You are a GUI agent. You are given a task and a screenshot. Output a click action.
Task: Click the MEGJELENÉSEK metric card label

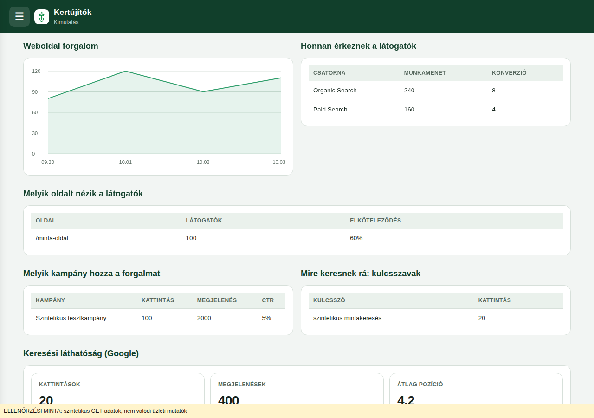242,385
